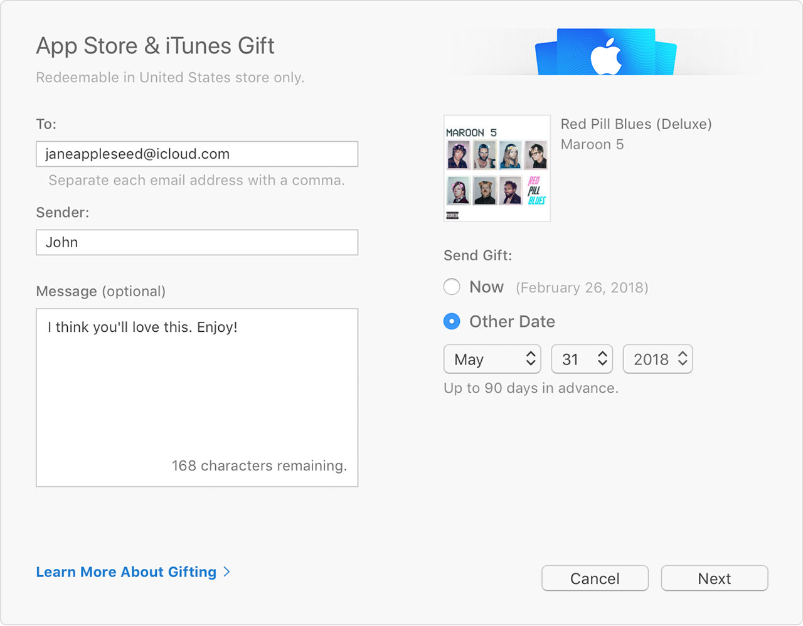Click the 'Red Pill Blues (Deluxe)' title
The height and width of the screenshot is (626, 803).
click(636, 124)
